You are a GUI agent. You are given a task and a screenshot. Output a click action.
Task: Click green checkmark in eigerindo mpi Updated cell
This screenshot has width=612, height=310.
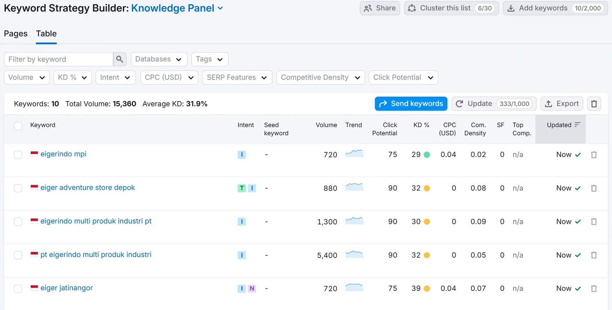tap(578, 155)
